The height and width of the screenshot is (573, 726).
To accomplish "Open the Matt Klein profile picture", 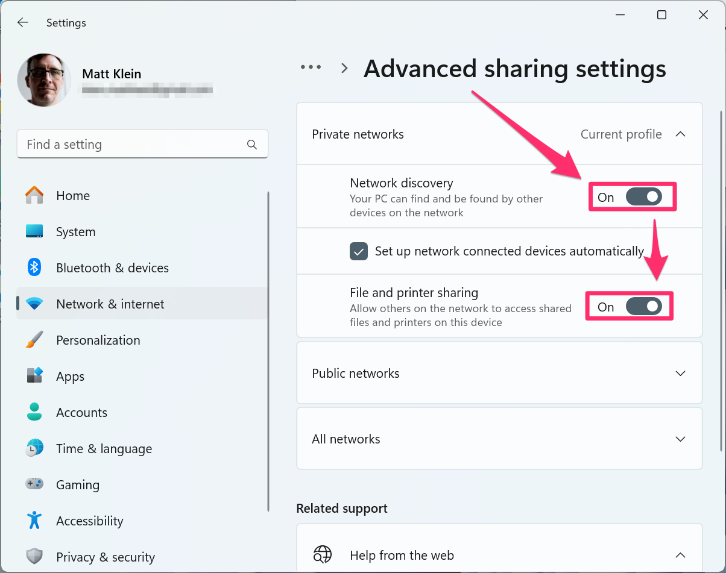I will (45, 81).
